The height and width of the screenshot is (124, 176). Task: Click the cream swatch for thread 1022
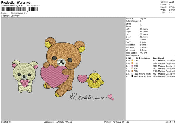pyautogui.click(x=133, y=68)
